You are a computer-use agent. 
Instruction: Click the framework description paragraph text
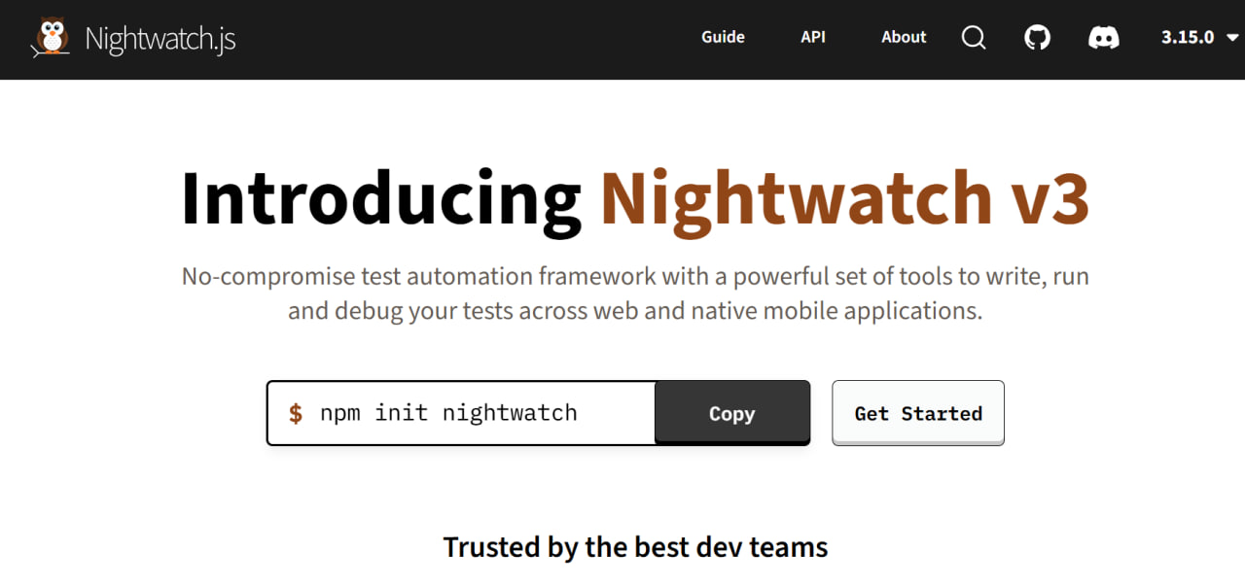pos(634,292)
